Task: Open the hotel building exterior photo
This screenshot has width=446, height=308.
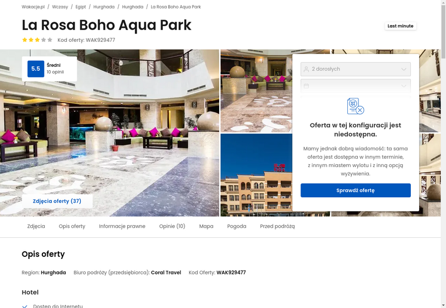Action: tap(256, 175)
